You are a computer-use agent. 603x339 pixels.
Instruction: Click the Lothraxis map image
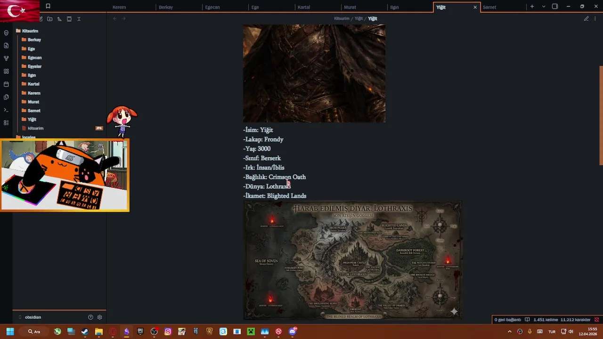click(x=352, y=260)
